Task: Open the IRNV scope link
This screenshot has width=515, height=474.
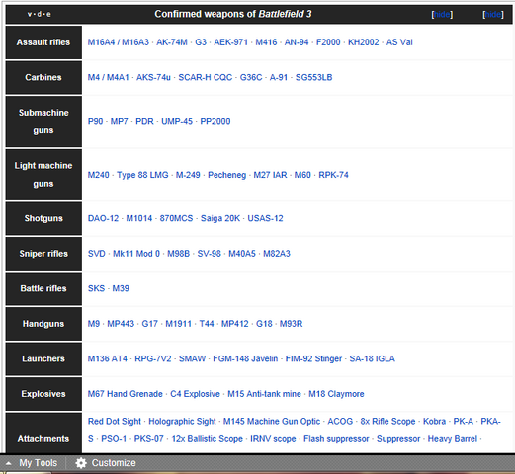Action: [x=273, y=439]
